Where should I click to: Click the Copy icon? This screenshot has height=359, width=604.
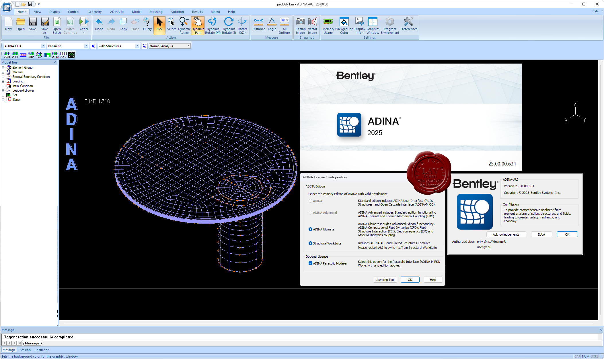123,24
